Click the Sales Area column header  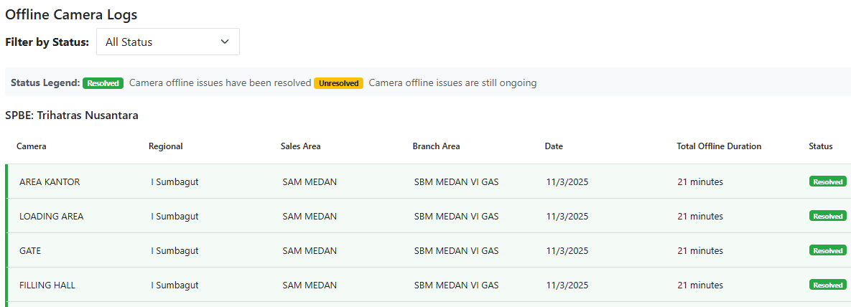coord(300,146)
